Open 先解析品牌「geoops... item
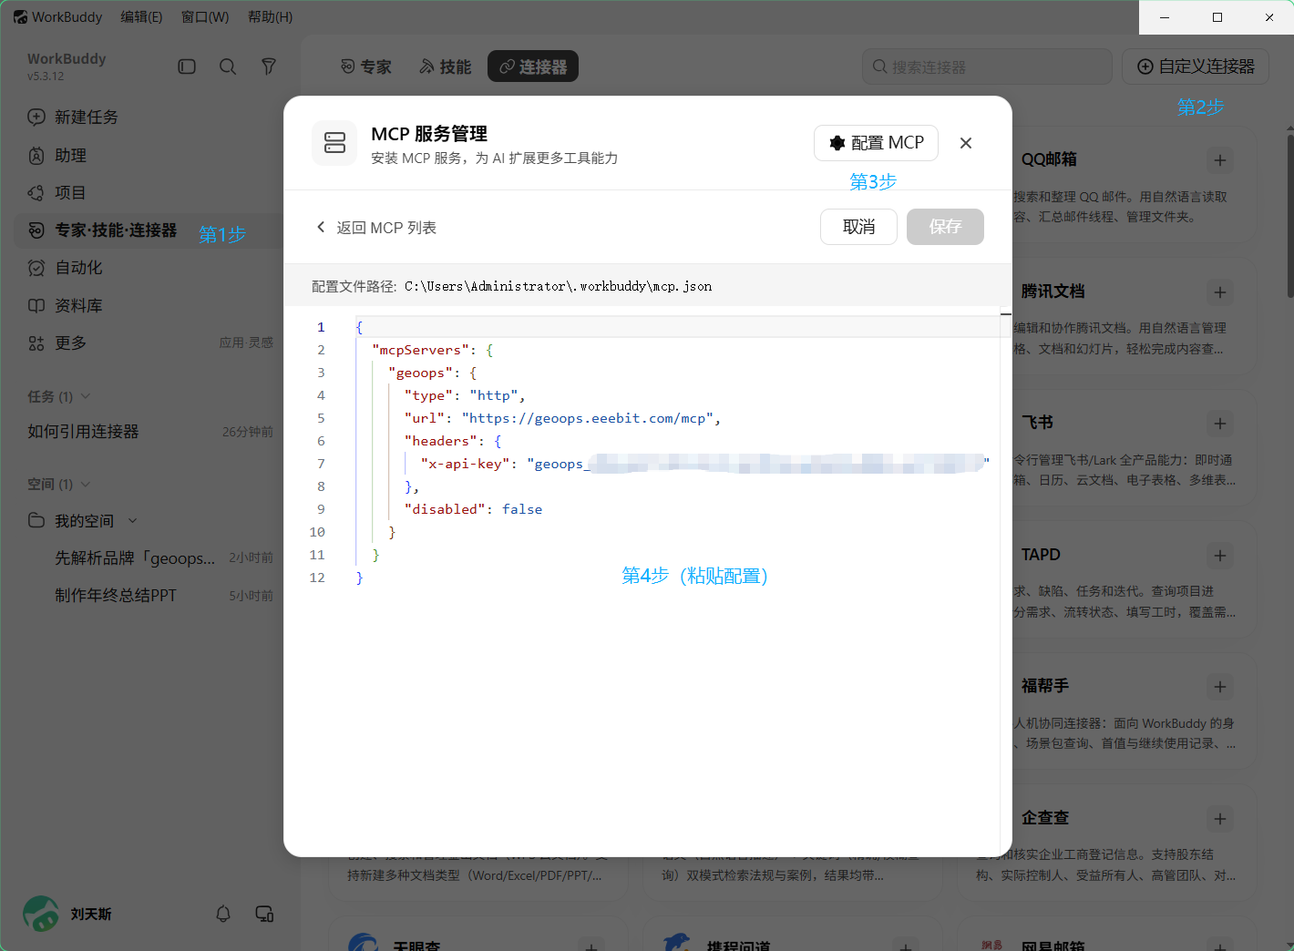1294x951 pixels. 150,557
